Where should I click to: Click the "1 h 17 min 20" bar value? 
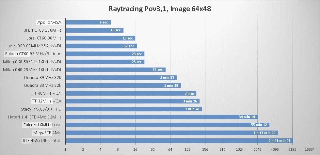[264, 133]
